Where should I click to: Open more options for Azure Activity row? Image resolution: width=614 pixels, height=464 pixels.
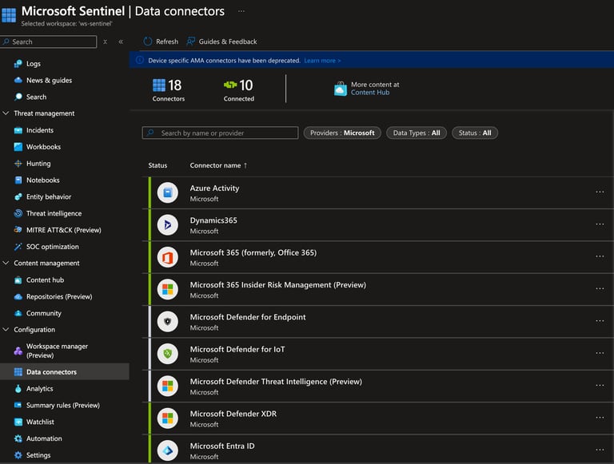click(x=600, y=192)
